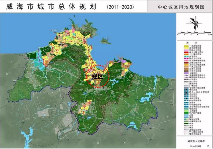Click the light green 公共绿地 swatch
Screen dimensions: 213x149
pyautogui.click(x=186, y=111)
